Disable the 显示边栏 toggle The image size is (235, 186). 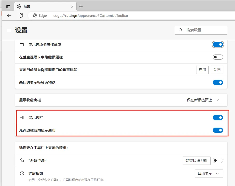click(218, 117)
